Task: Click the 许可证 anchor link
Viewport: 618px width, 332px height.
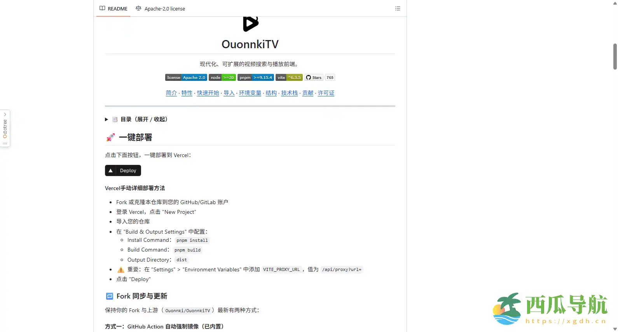Action: click(x=326, y=93)
